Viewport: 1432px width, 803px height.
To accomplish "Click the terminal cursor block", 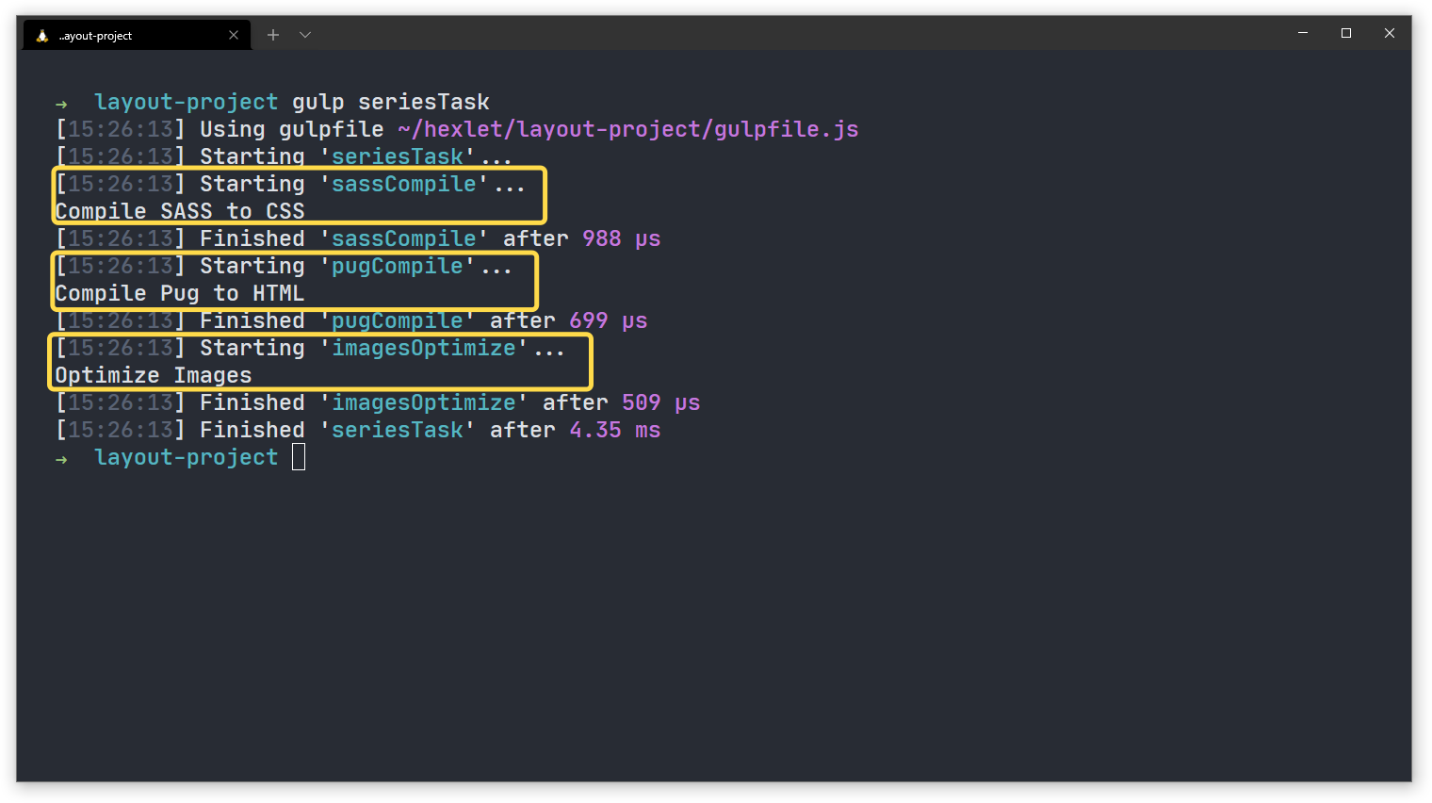I will pos(299,456).
